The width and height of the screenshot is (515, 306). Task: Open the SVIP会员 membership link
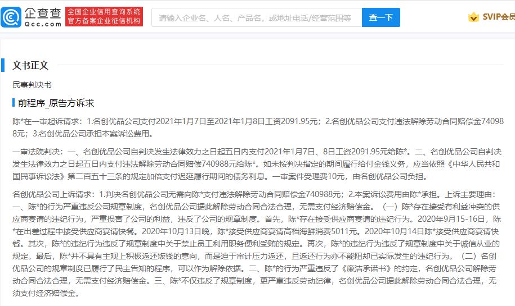(x=499, y=17)
